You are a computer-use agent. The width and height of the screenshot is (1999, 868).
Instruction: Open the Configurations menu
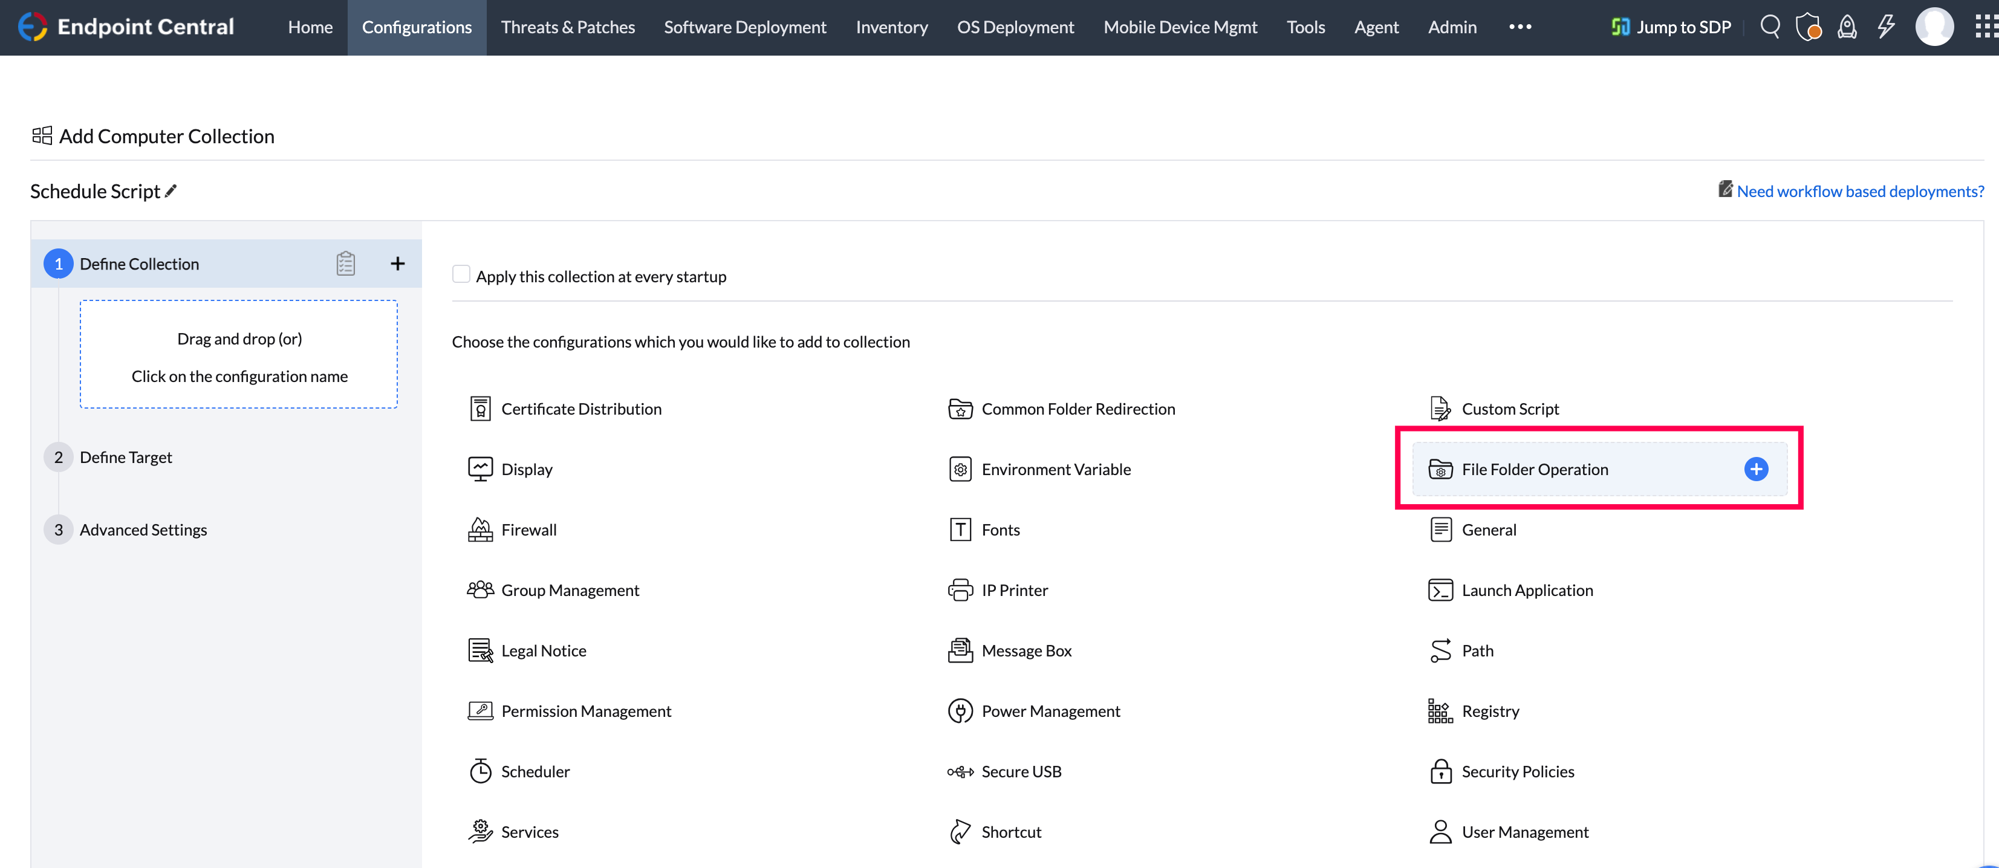coord(417,27)
